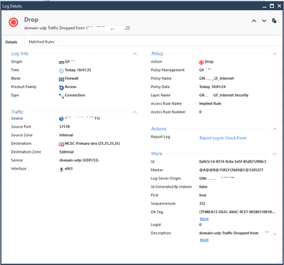The height and width of the screenshot is (265, 284).
Task: Copy log details with clipboard icon
Action: point(274,21)
